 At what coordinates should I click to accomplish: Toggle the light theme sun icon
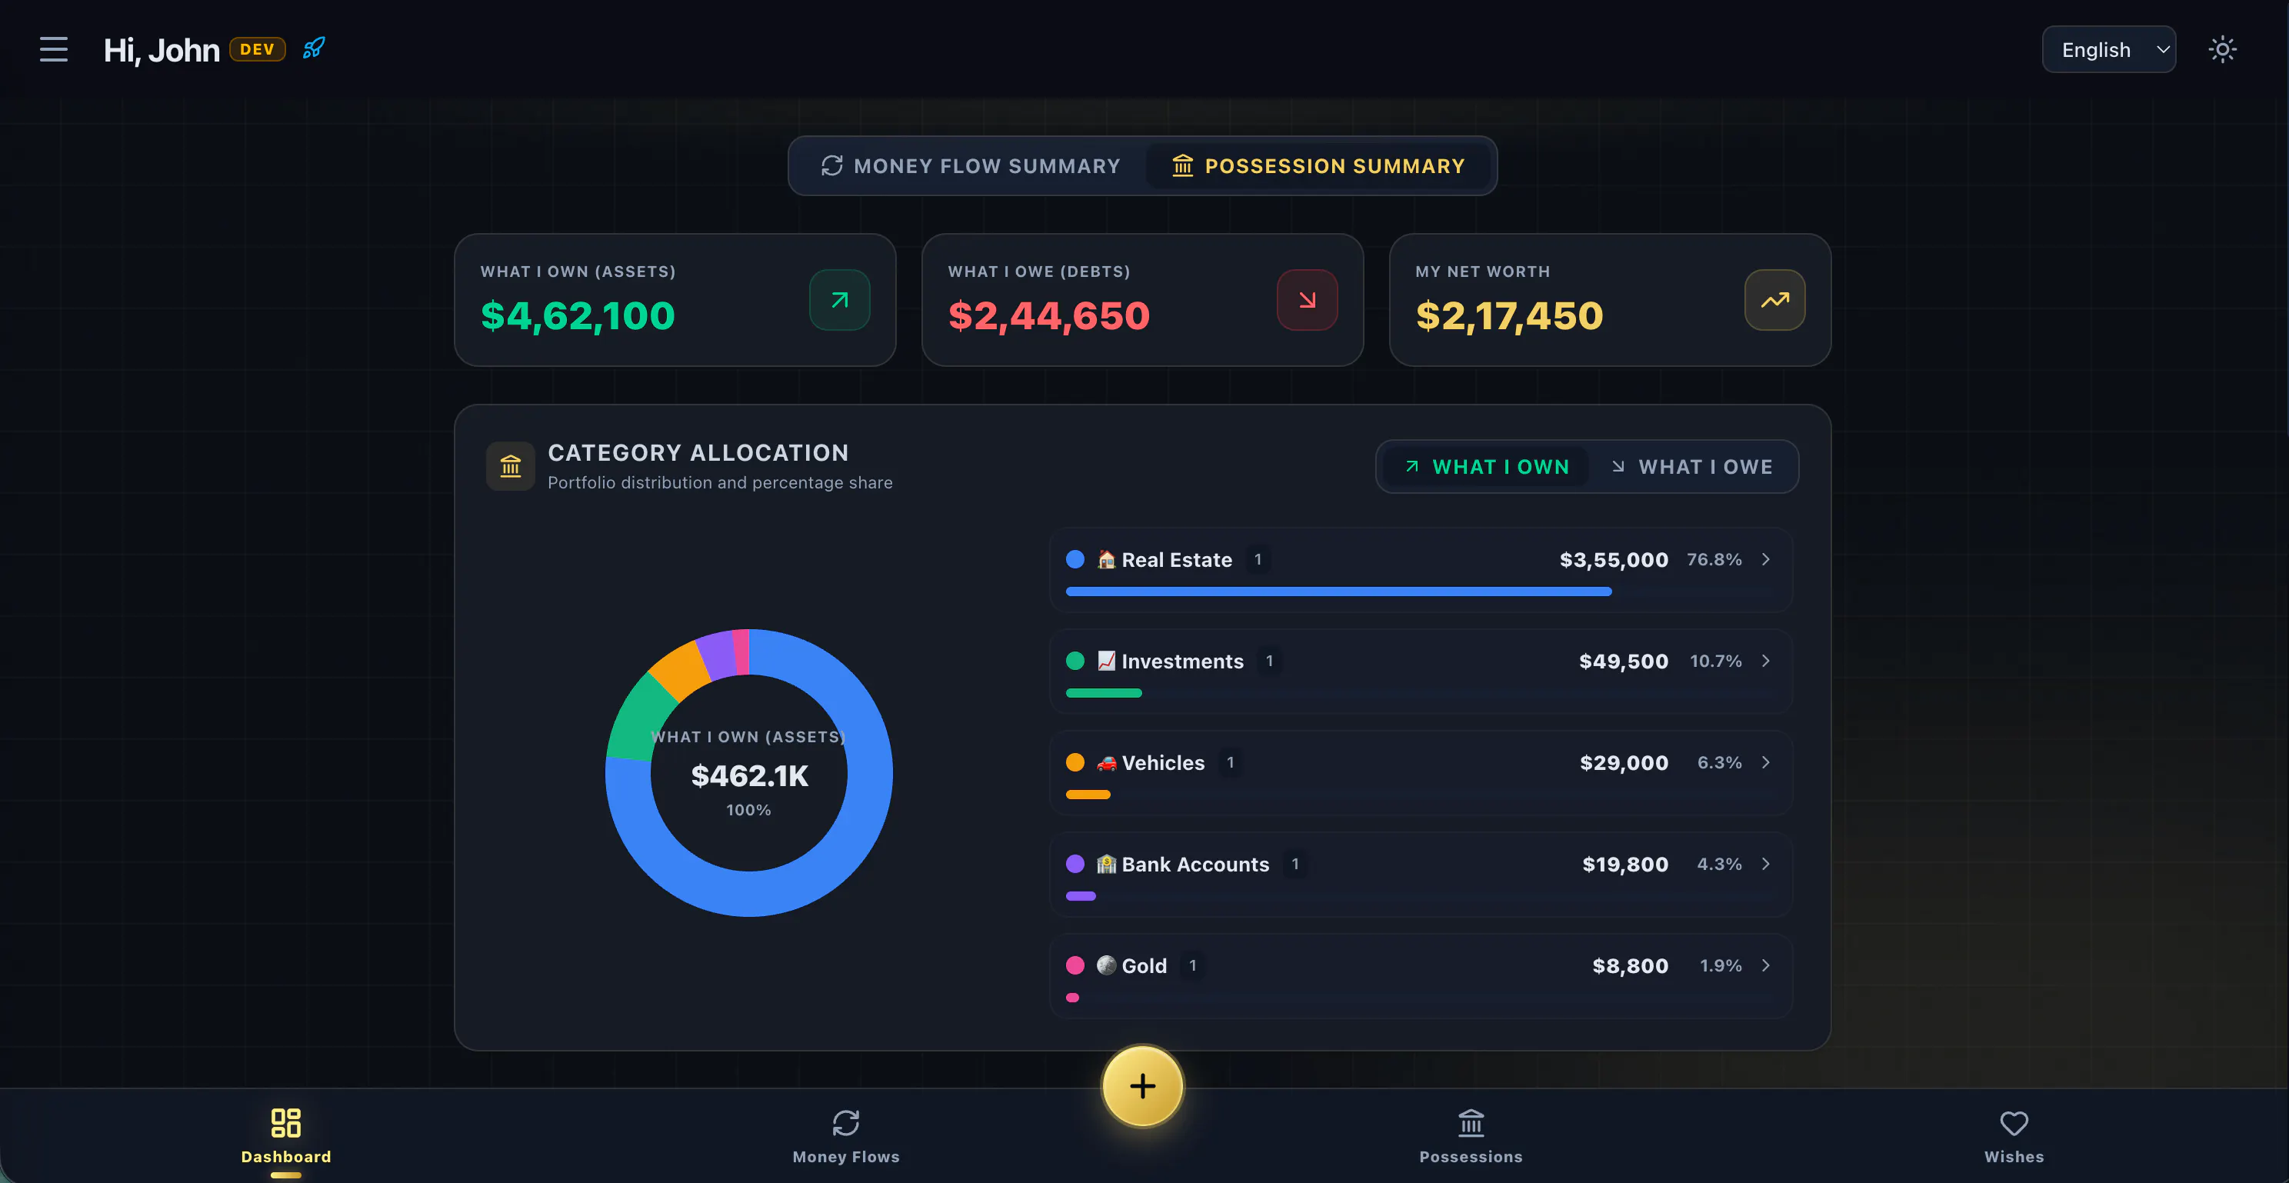coord(2222,49)
